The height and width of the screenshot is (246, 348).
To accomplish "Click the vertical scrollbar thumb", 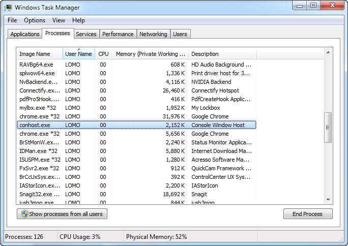I will click(x=328, y=128).
